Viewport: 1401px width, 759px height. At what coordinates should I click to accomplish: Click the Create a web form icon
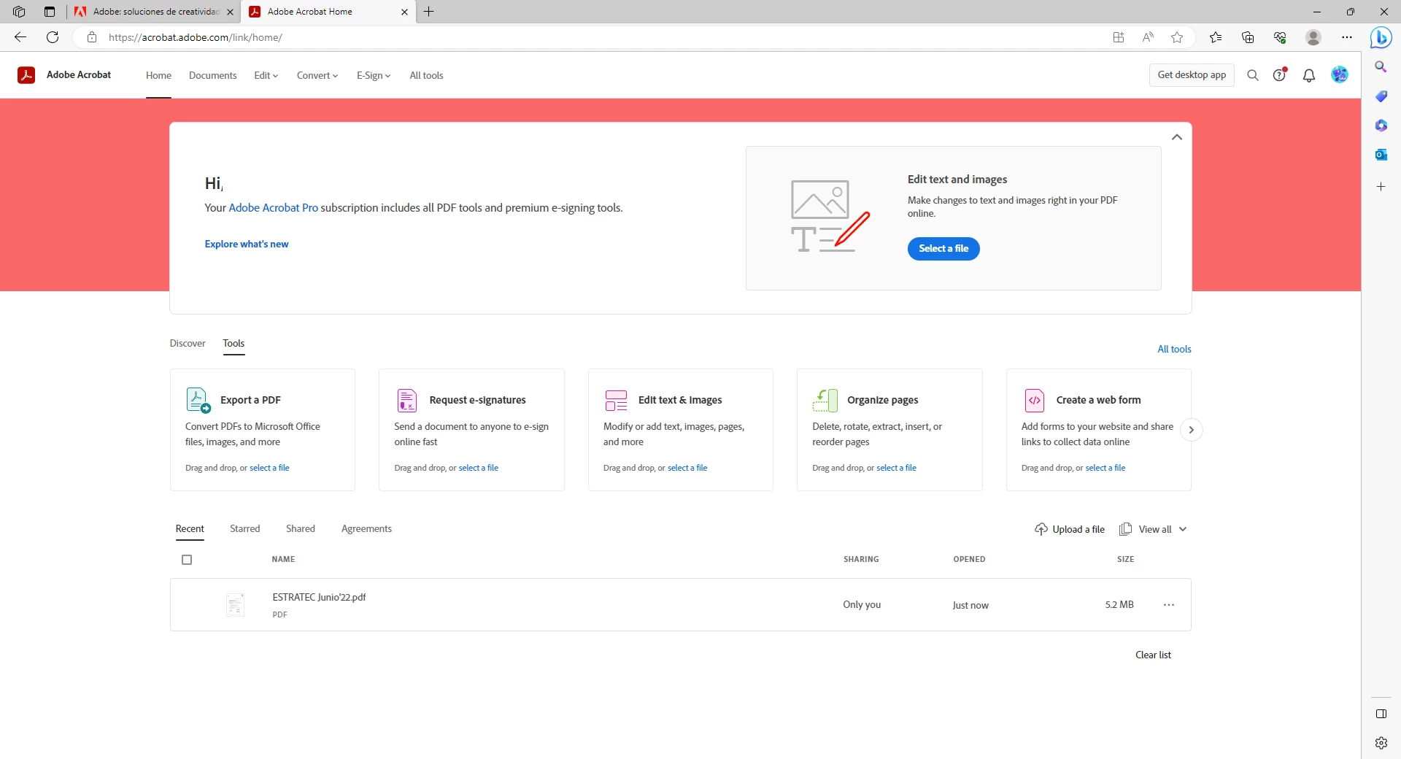point(1035,400)
